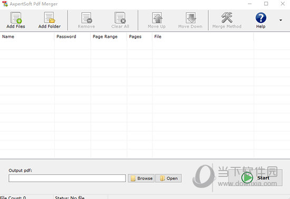This screenshot has width=290, height=199.
Task: Click the Password column header
Action: 73,36
